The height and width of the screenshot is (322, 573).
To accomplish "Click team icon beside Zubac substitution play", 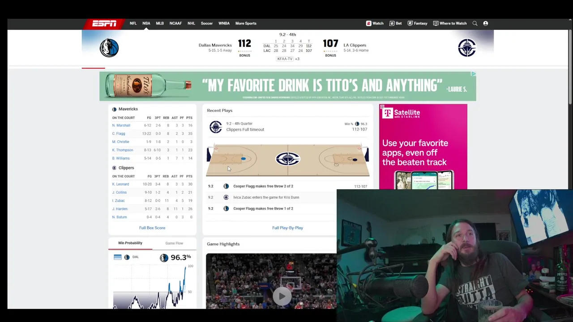I will [226, 197].
